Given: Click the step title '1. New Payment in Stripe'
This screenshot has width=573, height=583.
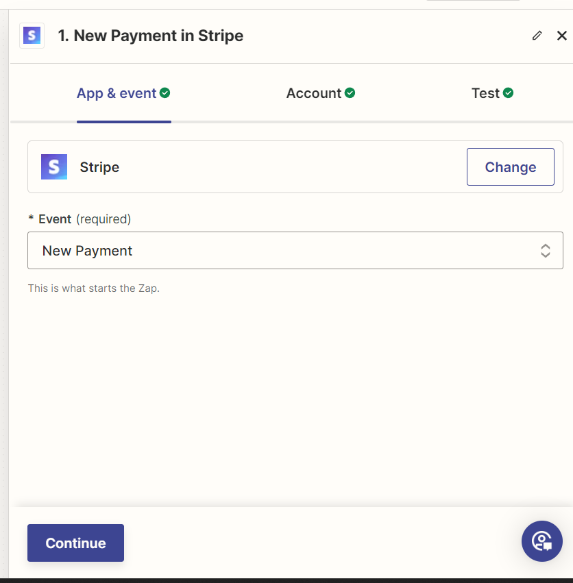Looking at the screenshot, I should [151, 36].
